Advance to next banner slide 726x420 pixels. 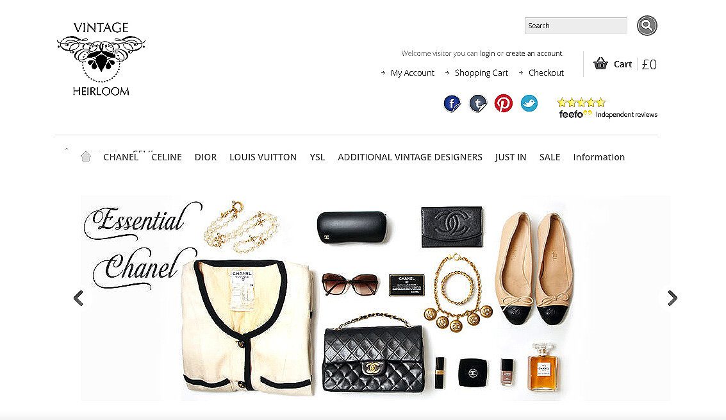pos(673,298)
